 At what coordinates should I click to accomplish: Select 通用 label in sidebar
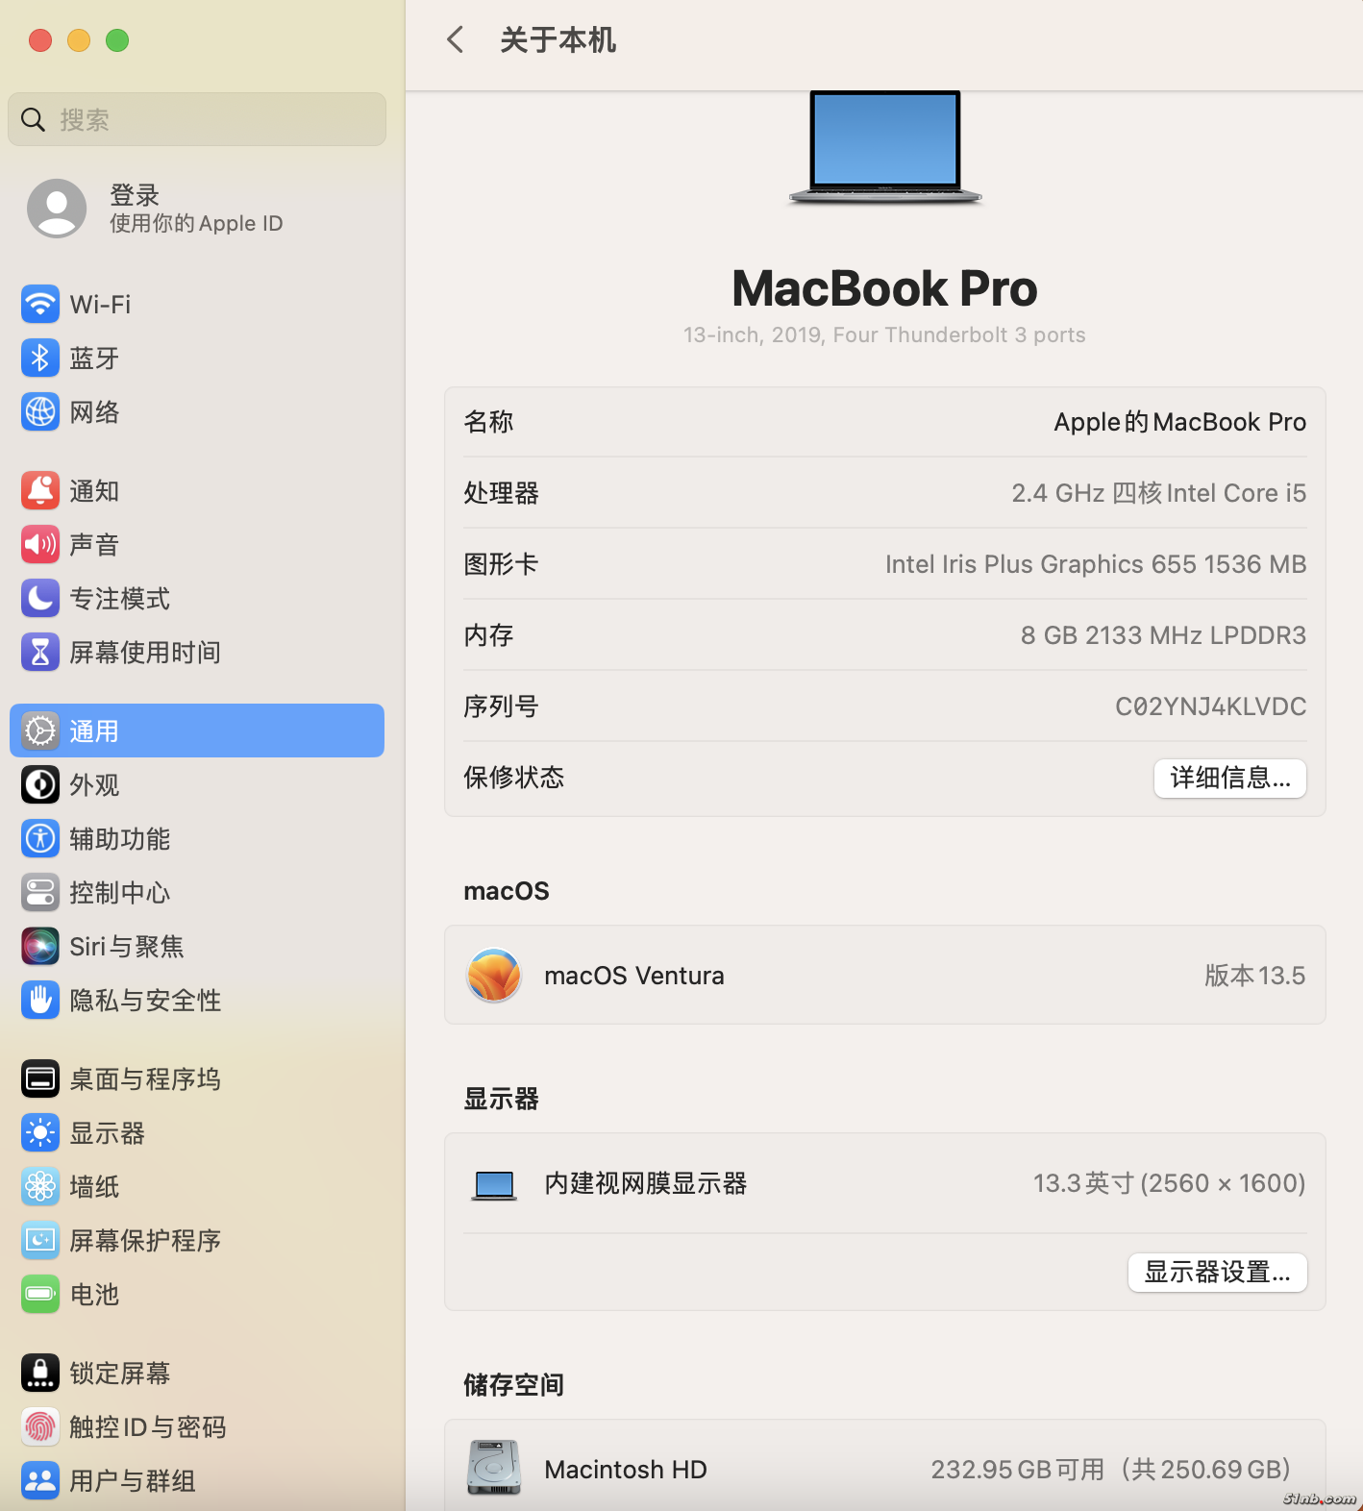pos(94,731)
